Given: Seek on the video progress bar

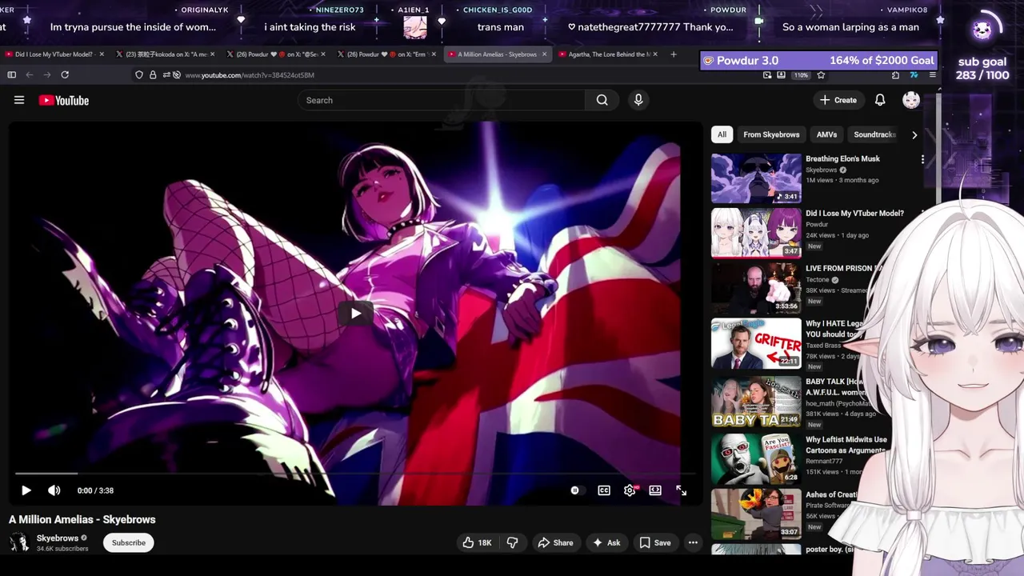Looking at the screenshot, I should (x=355, y=474).
